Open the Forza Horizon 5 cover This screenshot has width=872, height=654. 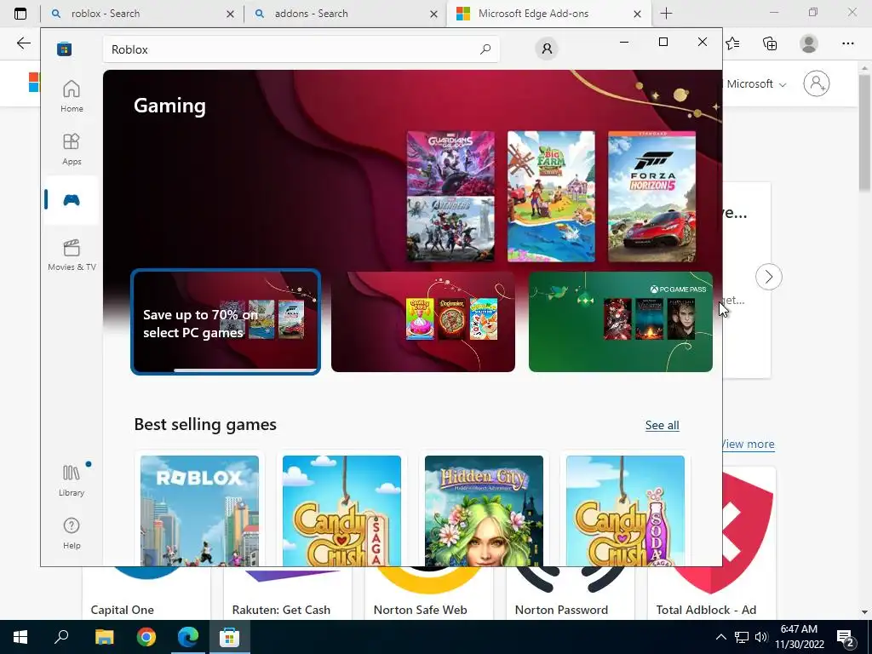[x=651, y=197]
